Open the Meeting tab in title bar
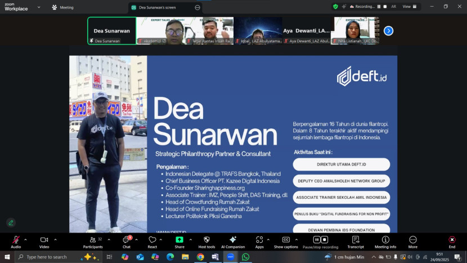467x263 pixels. (x=62, y=7)
